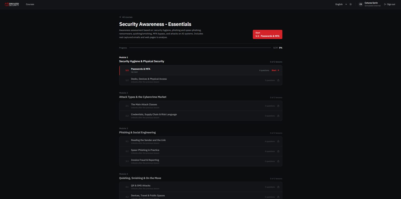Click lock icon for Credentials, Supply Chain & Risk Language
Screen dimensions: 401x199
coord(278,116)
